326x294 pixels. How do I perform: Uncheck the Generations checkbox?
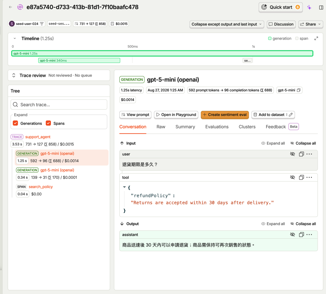(15, 123)
